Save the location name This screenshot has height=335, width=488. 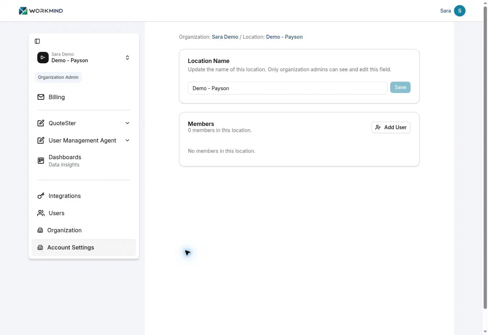400,87
